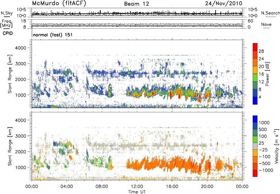This screenshot has width=280, height=194.
Task: Pick the gray −25 to 25 velocity segment
Action: point(255,146)
